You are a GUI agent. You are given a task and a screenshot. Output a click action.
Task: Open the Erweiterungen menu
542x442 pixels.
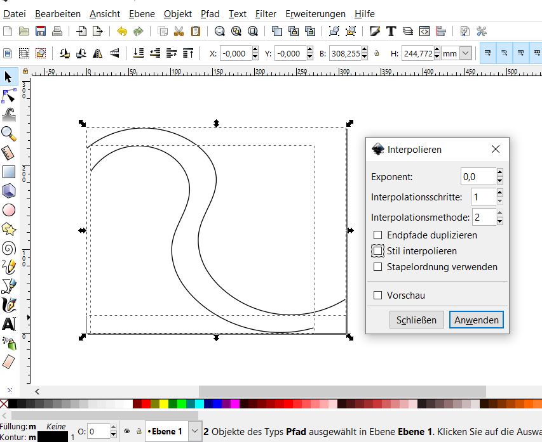315,13
